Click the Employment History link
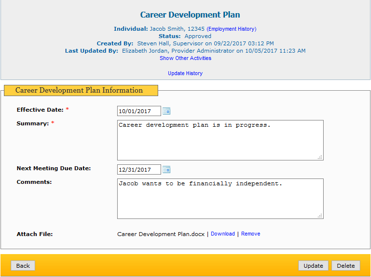The width and height of the screenshot is (371, 277). click(231, 29)
